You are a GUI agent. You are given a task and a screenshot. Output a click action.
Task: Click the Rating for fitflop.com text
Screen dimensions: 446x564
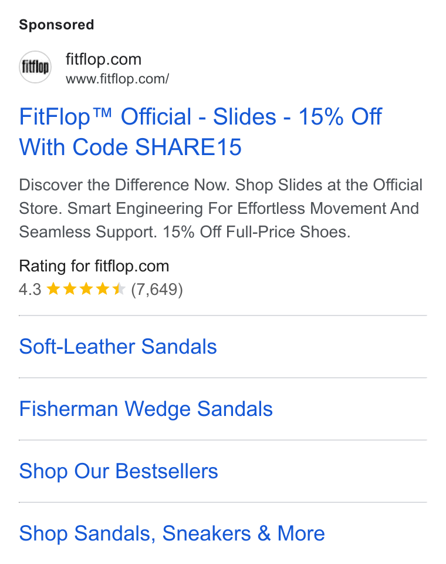pyautogui.click(x=94, y=266)
